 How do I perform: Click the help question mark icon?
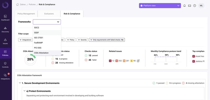coord(195,6)
